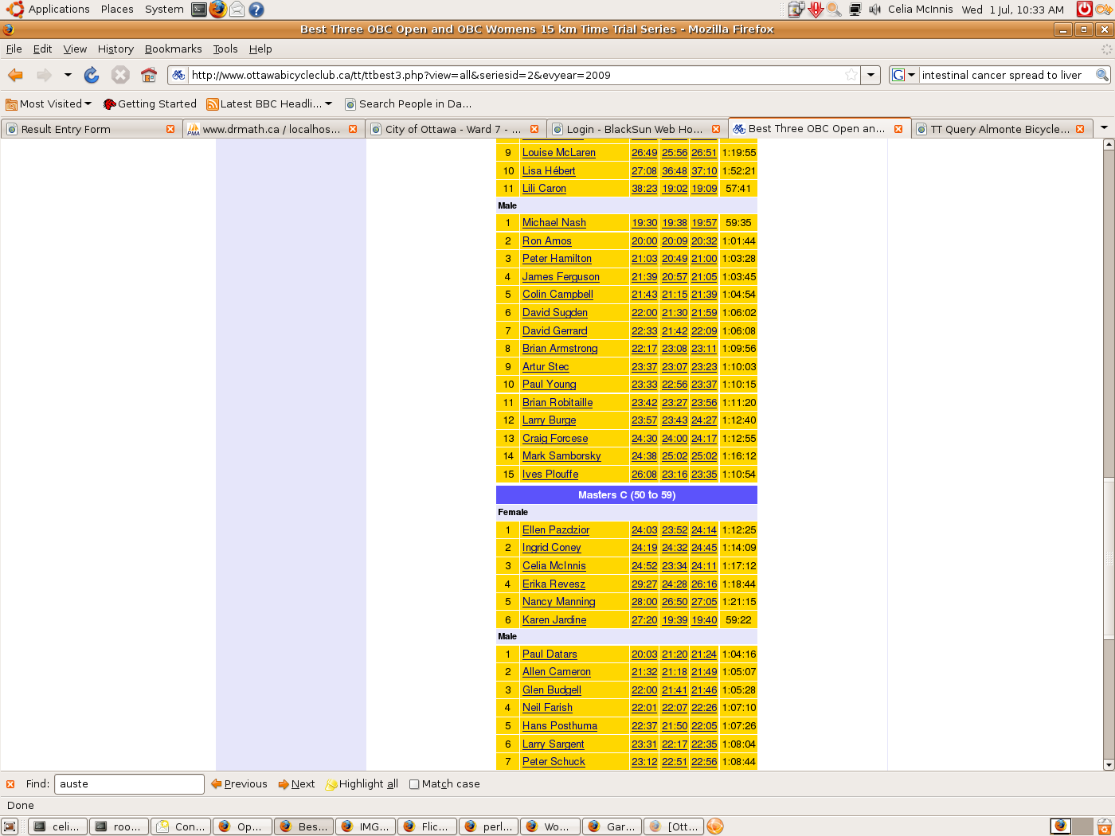Click the Find text input field
Screen dimensions: 1115x836
coord(129,784)
